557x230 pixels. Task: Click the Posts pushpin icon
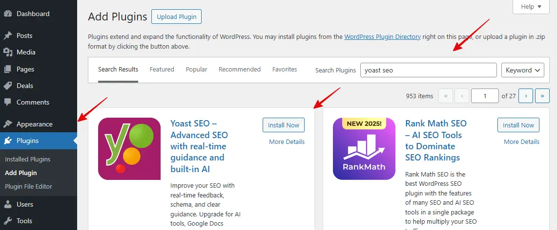8,35
